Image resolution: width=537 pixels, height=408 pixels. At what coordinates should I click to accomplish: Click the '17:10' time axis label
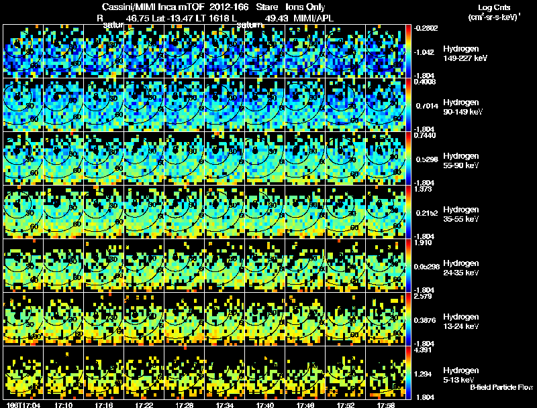(x=63, y=405)
